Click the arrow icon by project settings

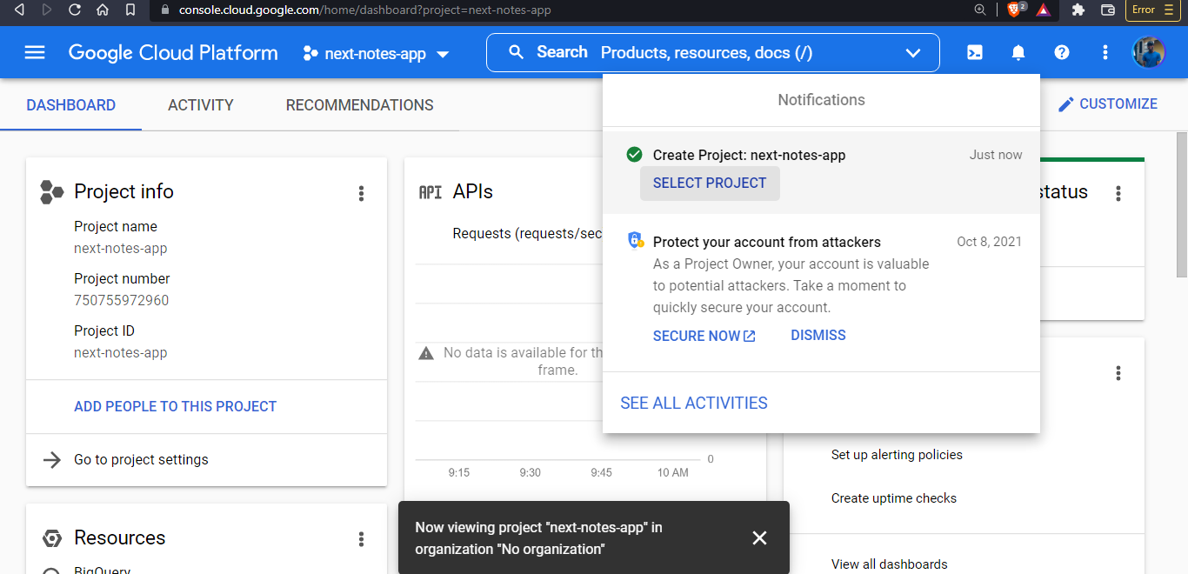(52, 459)
